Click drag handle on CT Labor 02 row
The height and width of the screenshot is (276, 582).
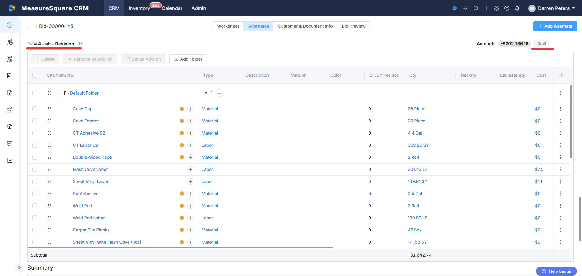tap(49, 145)
